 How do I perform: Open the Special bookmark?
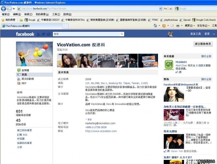185,20
